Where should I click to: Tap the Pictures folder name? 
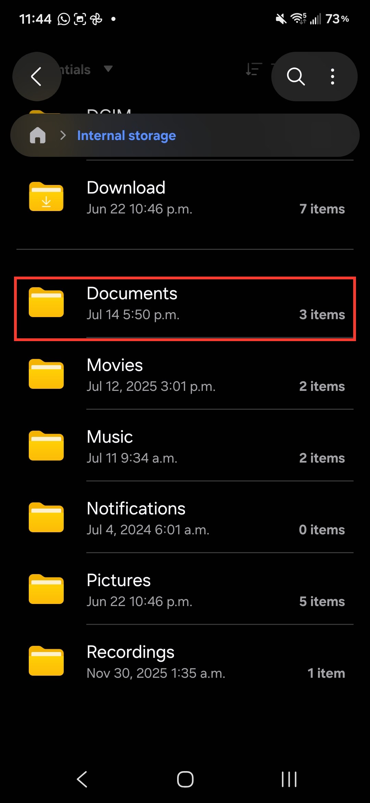click(119, 580)
